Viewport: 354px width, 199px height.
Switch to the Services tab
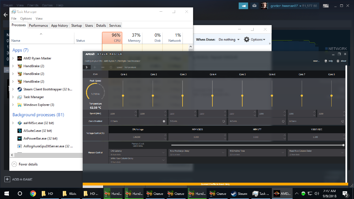[115, 25]
